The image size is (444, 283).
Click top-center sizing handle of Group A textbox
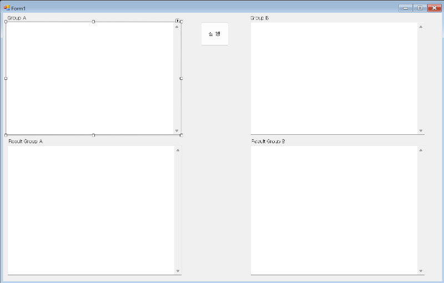93,22
